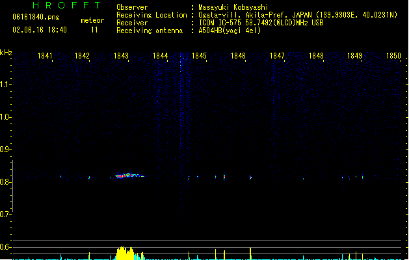The image size is (409, 260).
Task: Click the 'Receiver' field label
Action: click(x=132, y=23)
